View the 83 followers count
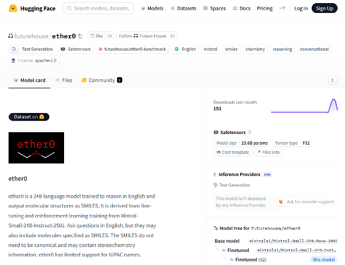Image resolution: width=345 pixels, height=265 pixels. pyautogui.click(x=172, y=36)
